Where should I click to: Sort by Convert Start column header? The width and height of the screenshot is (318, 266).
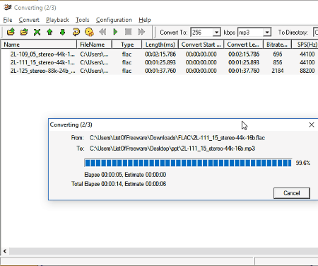[x=201, y=45]
